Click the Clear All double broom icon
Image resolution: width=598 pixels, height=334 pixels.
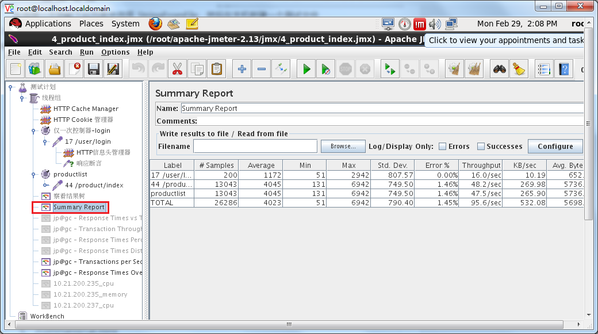pos(474,69)
